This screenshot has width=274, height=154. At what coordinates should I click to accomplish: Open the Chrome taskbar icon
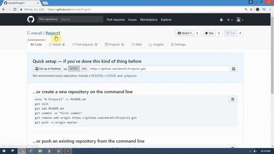22,151
